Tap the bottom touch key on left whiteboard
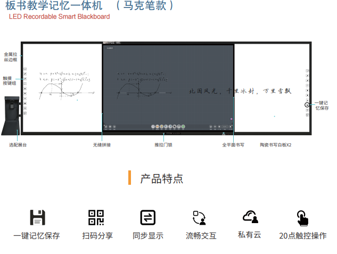Viewport: 337px width, 254px height. point(25,113)
